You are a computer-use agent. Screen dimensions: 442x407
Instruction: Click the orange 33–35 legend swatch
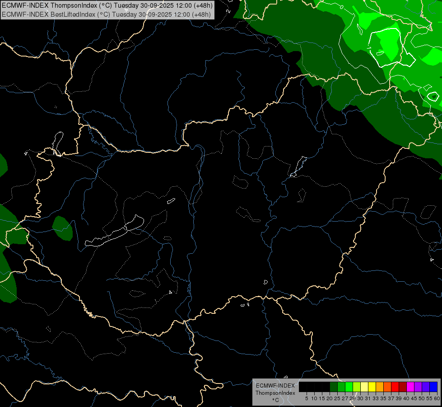pos(380,387)
